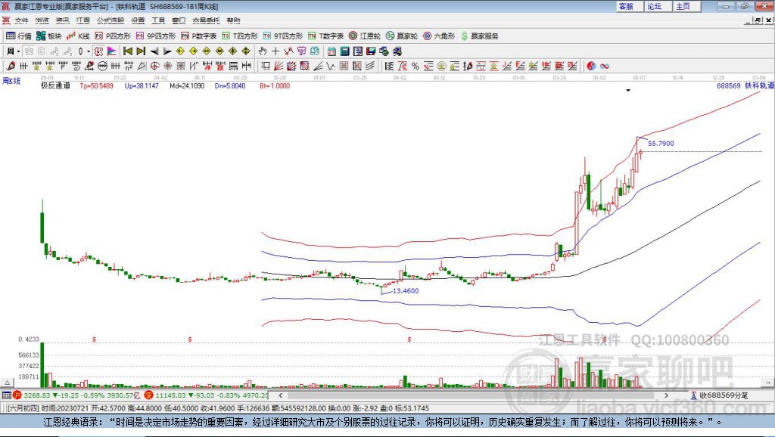Screen dimensions: 775x437
Task: Click the Md=24.1090 value
Action: (187, 86)
